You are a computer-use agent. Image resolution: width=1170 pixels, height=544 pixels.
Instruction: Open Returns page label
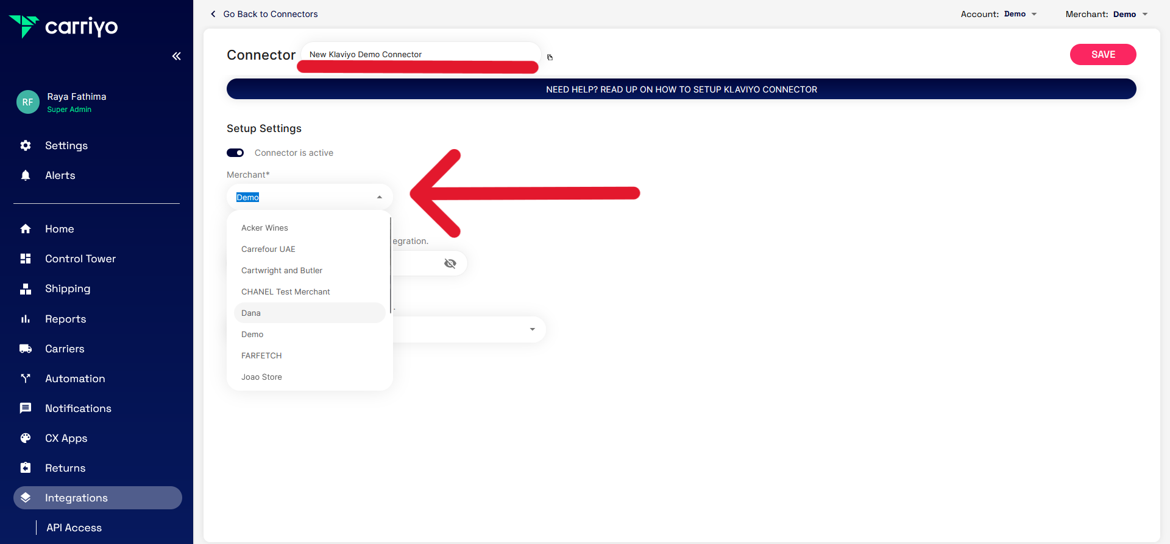tap(65, 468)
